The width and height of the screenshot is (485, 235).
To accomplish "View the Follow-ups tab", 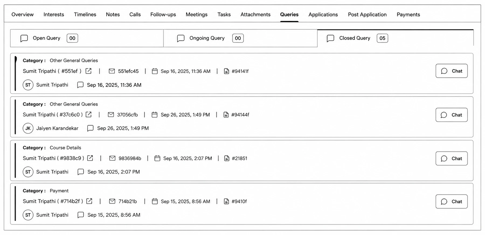I will (x=163, y=15).
